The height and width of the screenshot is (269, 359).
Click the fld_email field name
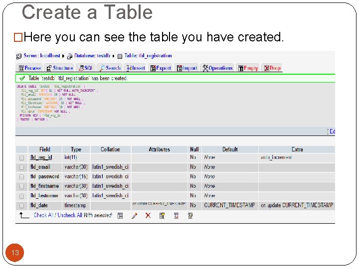pyautogui.click(x=40, y=167)
